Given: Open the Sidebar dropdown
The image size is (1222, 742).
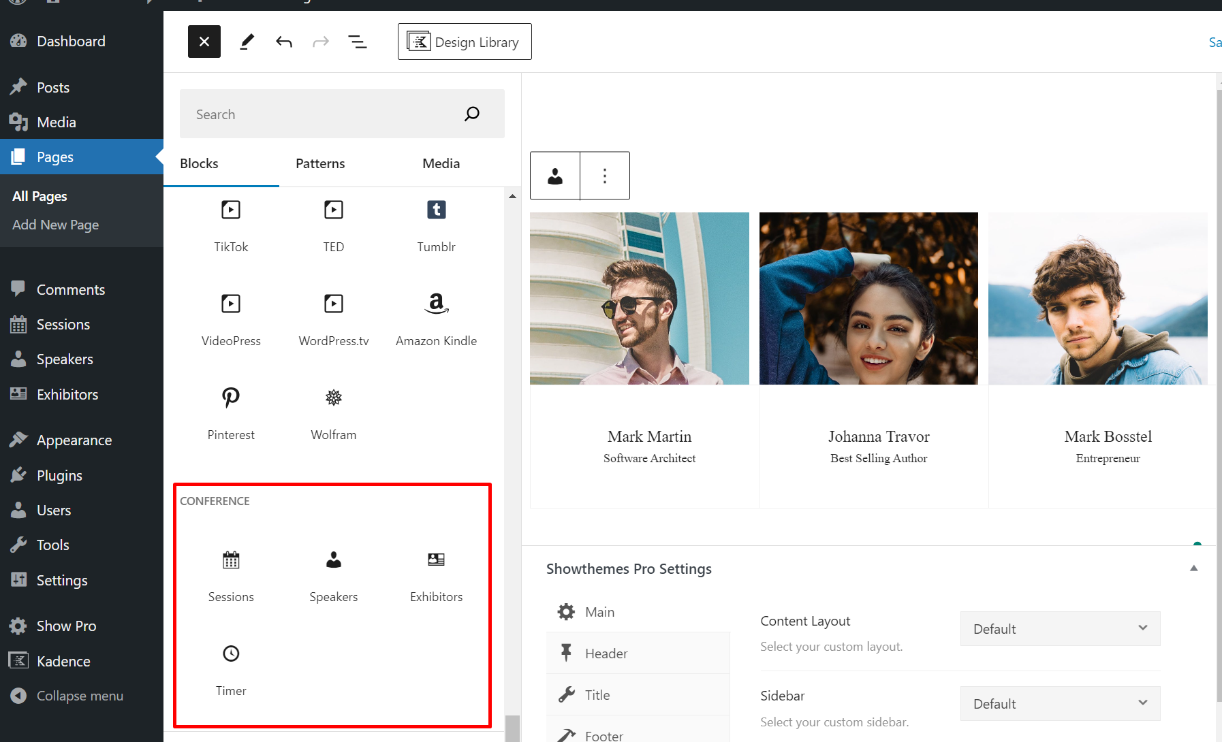Looking at the screenshot, I should coord(1060,704).
